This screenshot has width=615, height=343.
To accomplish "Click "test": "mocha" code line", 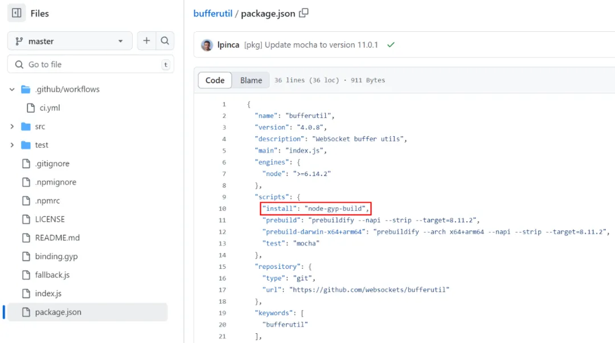I will click(290, 243).
